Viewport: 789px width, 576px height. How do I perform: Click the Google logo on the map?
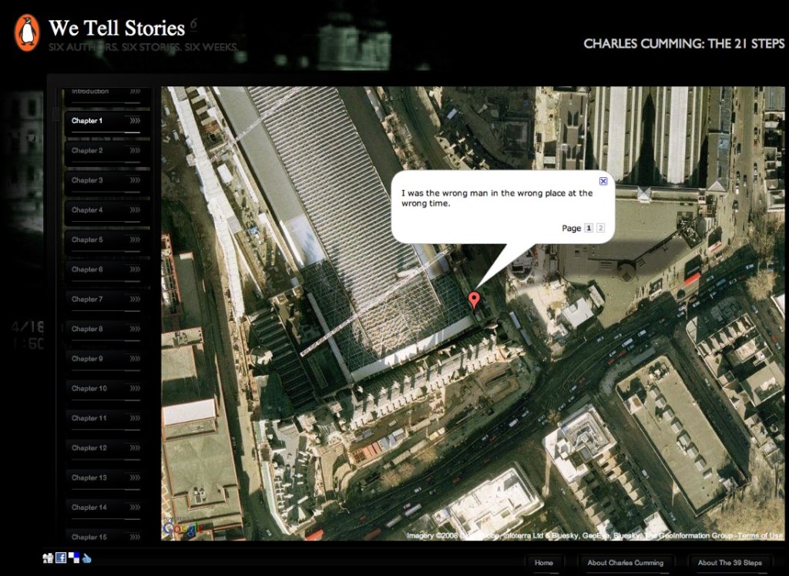pyautogui.click(x=182, y=528)
